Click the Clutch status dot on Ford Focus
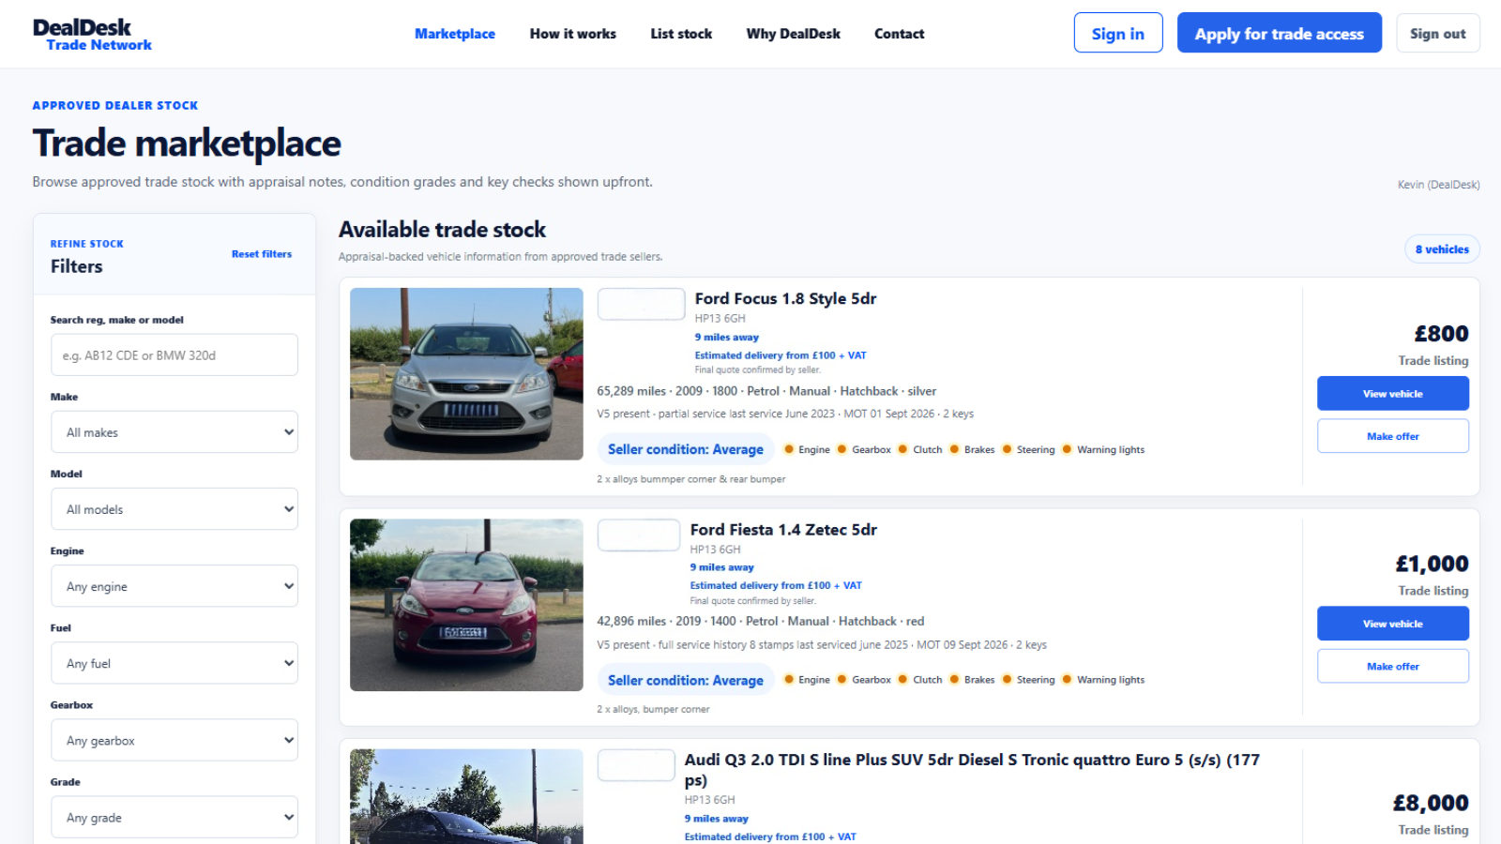Screen dimensions: 1501x844 [903, 449]
